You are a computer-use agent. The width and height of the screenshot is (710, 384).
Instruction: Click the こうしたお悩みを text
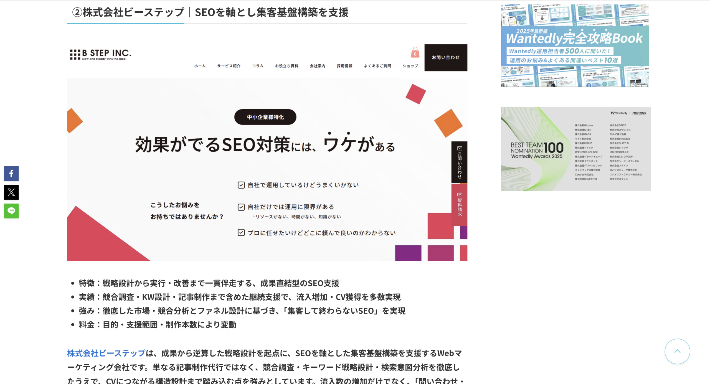(175, 205)
